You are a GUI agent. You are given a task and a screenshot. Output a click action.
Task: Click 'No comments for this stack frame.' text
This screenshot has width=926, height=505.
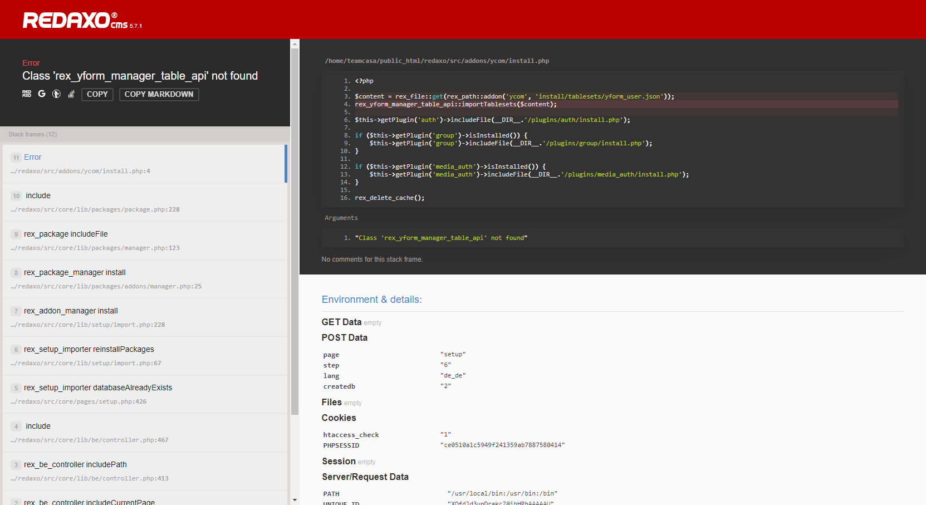coord(372,259)
